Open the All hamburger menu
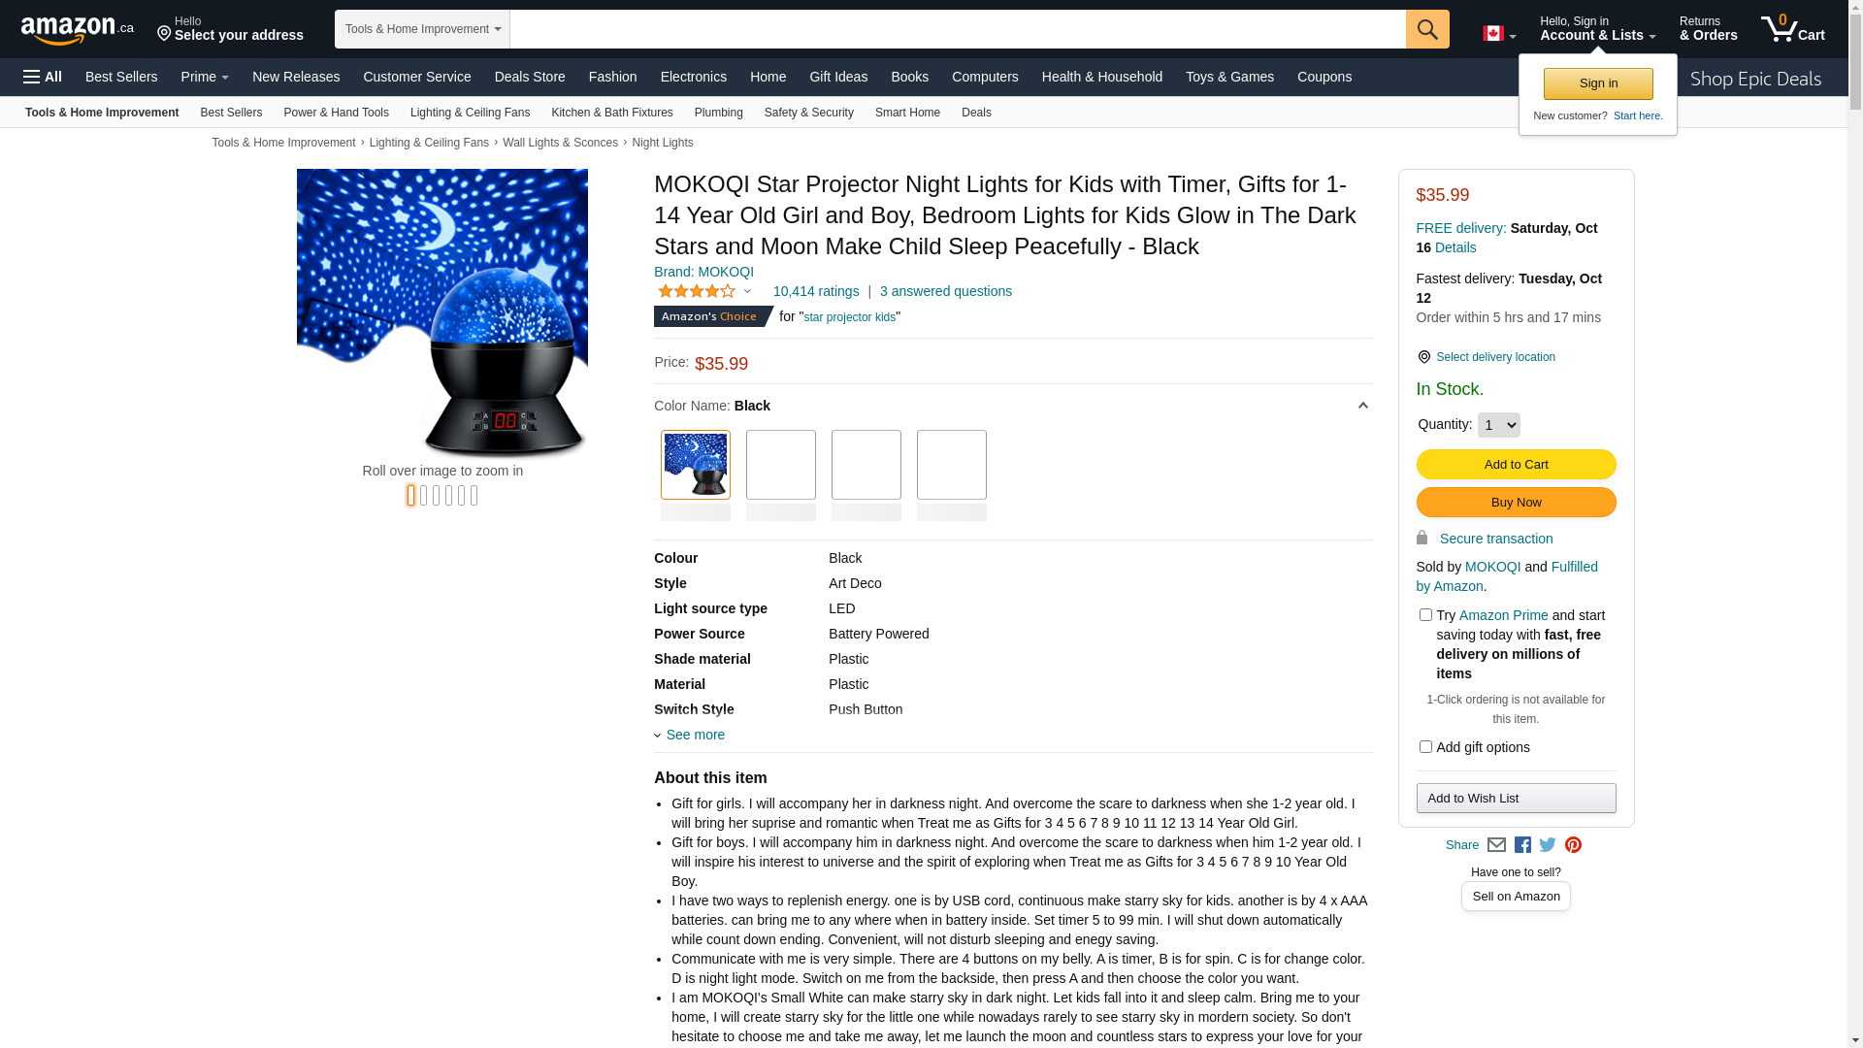 (x=43, y=77)
